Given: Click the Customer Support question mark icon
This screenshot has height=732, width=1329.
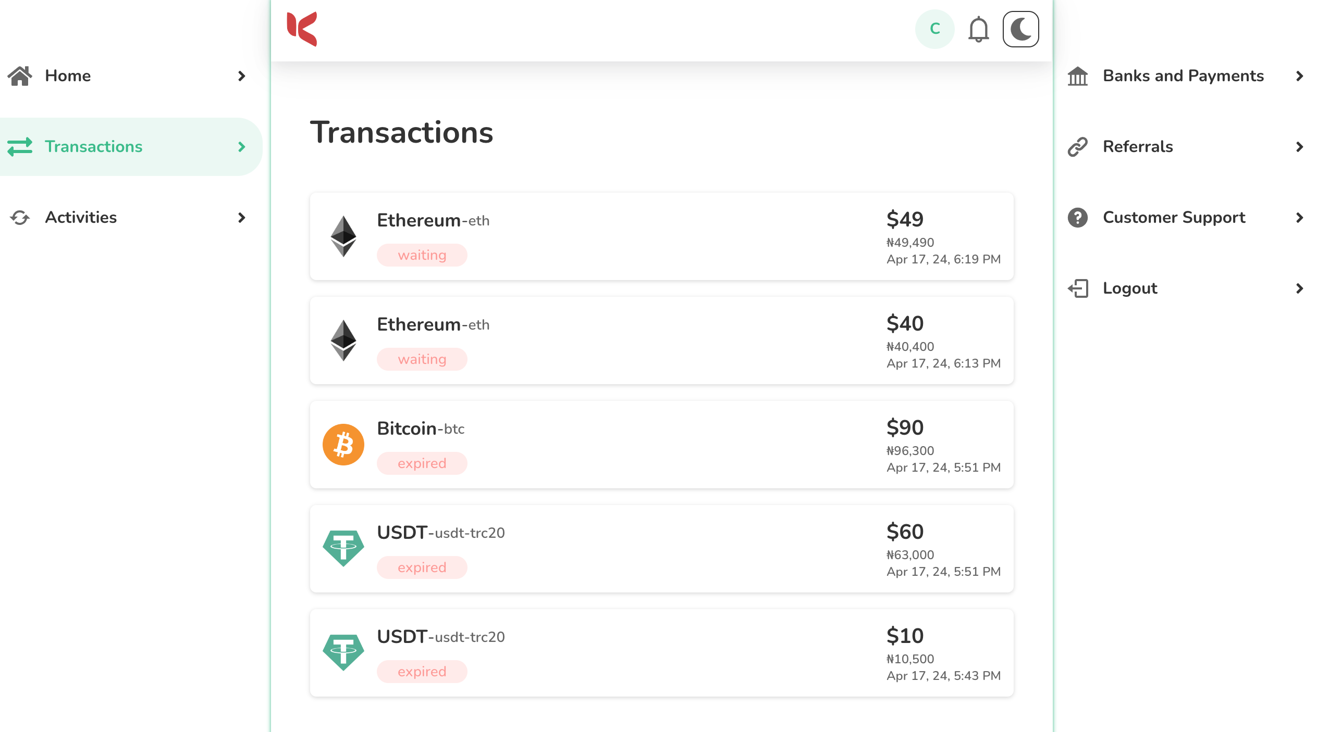Looking at the screenshot, I should tap(1077, 217).
